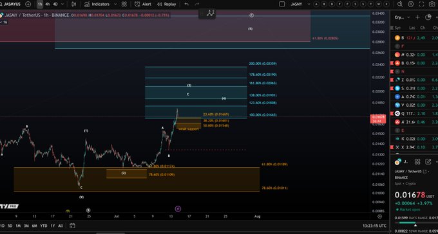The image size is (438, 234).
Task: Open the quick search icon
Action: (x=400, y=4)
